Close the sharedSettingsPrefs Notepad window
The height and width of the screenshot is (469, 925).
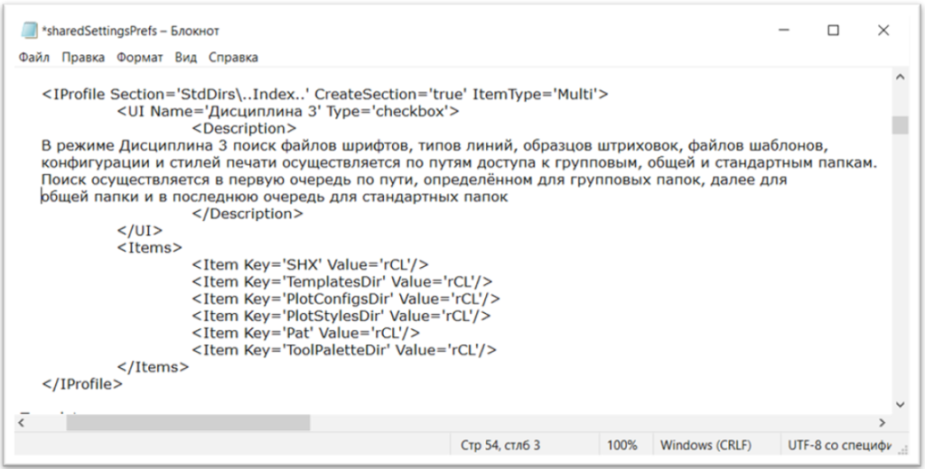click(883, 30)
